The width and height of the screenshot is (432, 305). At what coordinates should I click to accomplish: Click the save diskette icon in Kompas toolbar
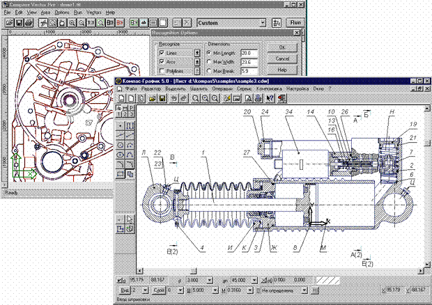(x=162, y=99)
